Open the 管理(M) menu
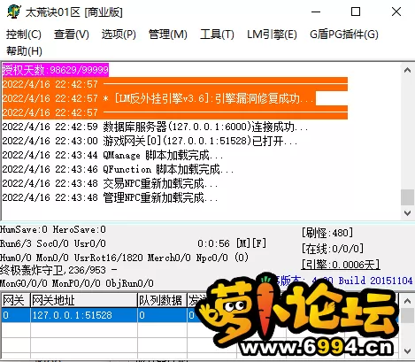Screen dimensions: 415x362 [168, 35]
